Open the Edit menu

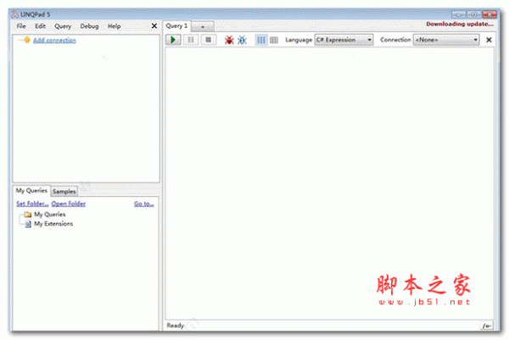(40, 26)
